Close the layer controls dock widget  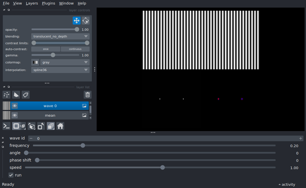click(x=4, y=10)
